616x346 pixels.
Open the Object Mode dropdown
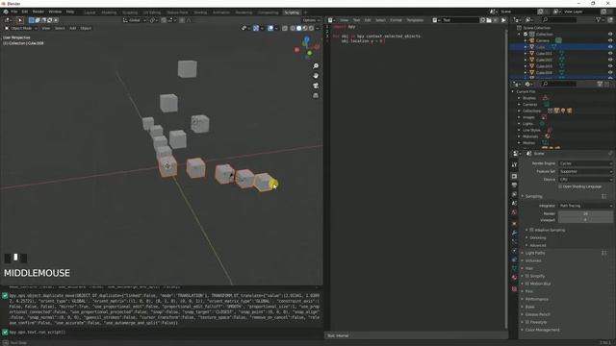tap(21, 28)
